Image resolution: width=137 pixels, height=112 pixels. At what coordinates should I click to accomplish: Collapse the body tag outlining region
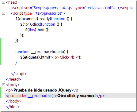[x=3, y=85]
